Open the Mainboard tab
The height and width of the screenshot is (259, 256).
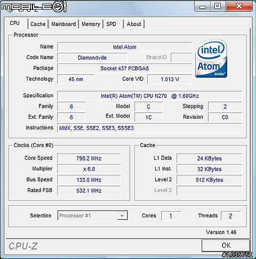[x=63, y=24]
